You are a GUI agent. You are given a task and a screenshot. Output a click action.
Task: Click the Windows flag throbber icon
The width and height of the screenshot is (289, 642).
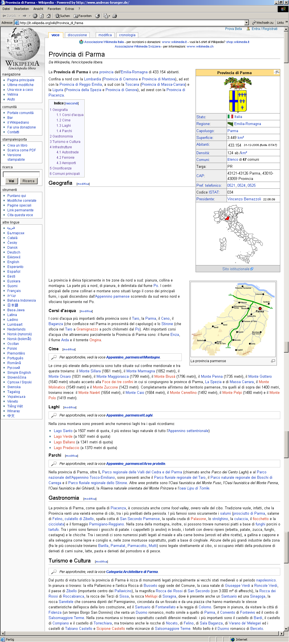[283, 9]
